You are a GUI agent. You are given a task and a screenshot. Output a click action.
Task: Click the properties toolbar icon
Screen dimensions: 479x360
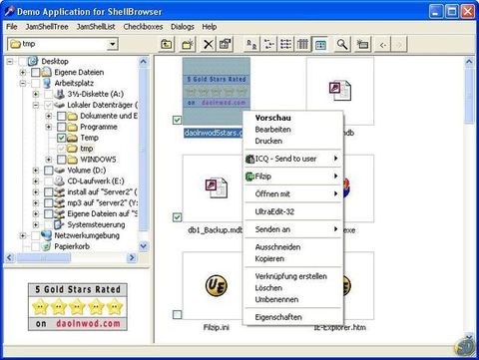[226, 44]
